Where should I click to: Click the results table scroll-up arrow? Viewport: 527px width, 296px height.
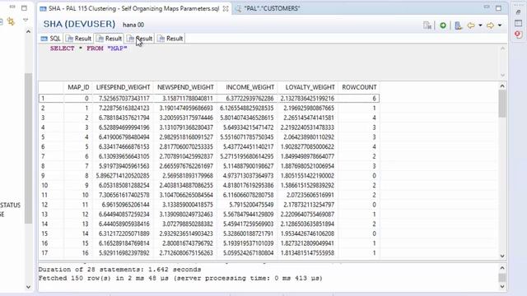502,86
